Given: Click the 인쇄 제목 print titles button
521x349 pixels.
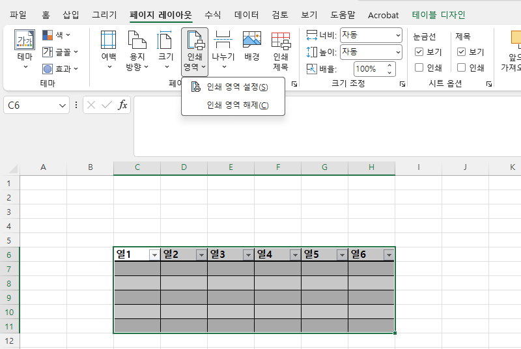Looking at the screenshot, I should (281, 51).
